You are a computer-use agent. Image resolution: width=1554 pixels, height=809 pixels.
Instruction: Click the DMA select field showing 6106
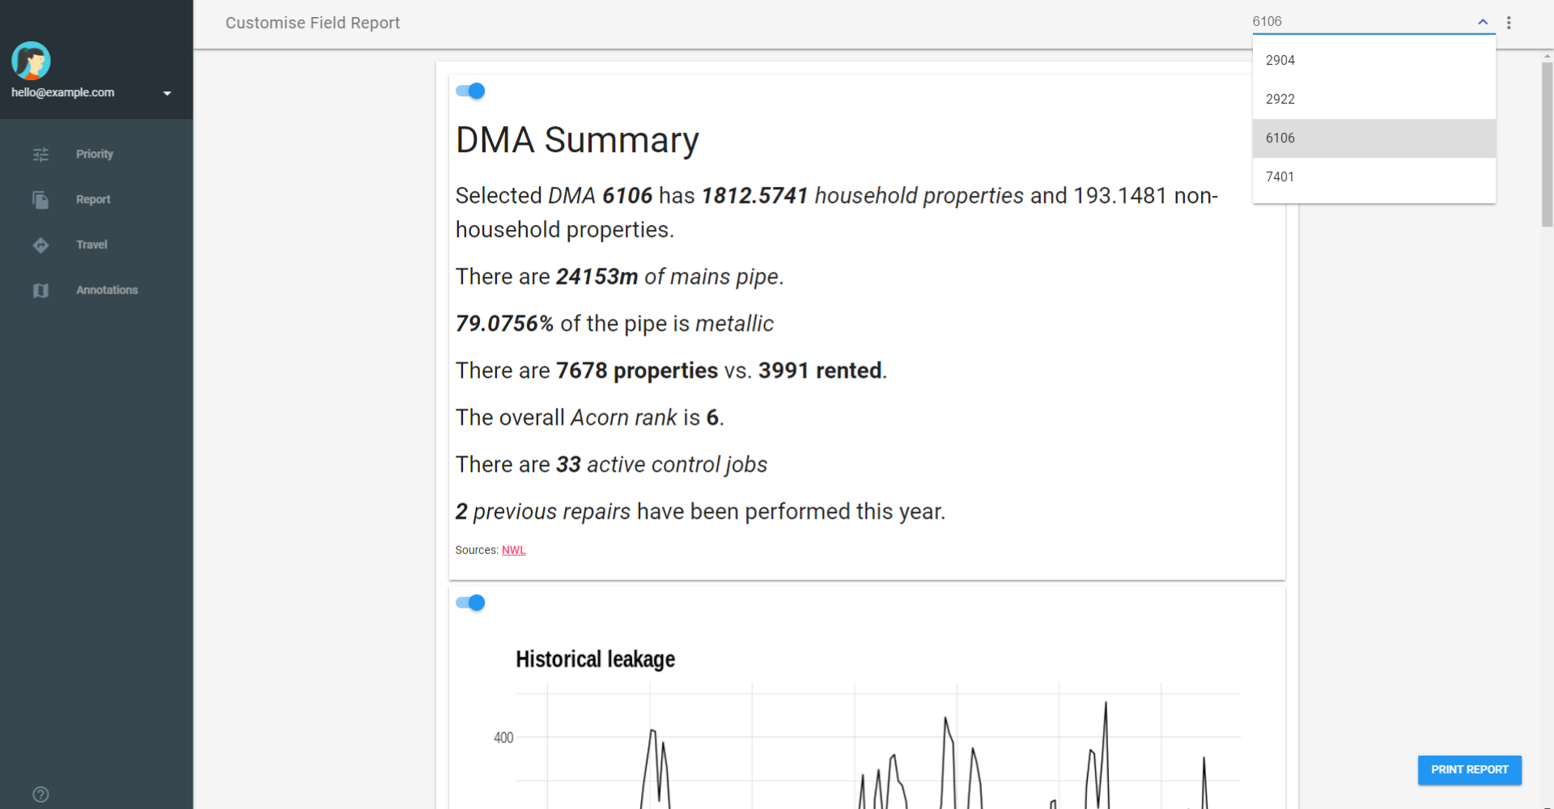tap(1374, 22)
